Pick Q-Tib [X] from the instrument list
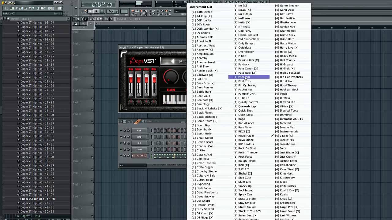The height and width of the screenshot is (220, 392). [x=242, y=98]
